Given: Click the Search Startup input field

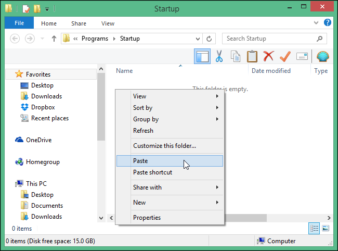Looking at the screenshot, I should pyautogui.click(x=270, y=39).
